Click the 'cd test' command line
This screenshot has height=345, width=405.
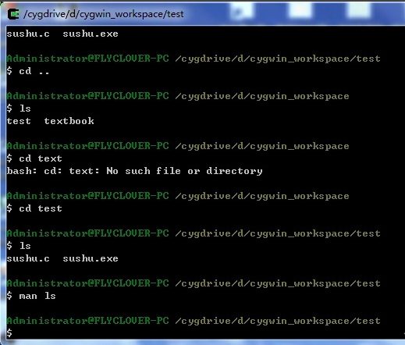pyautogui.click(x=34, y=208)
